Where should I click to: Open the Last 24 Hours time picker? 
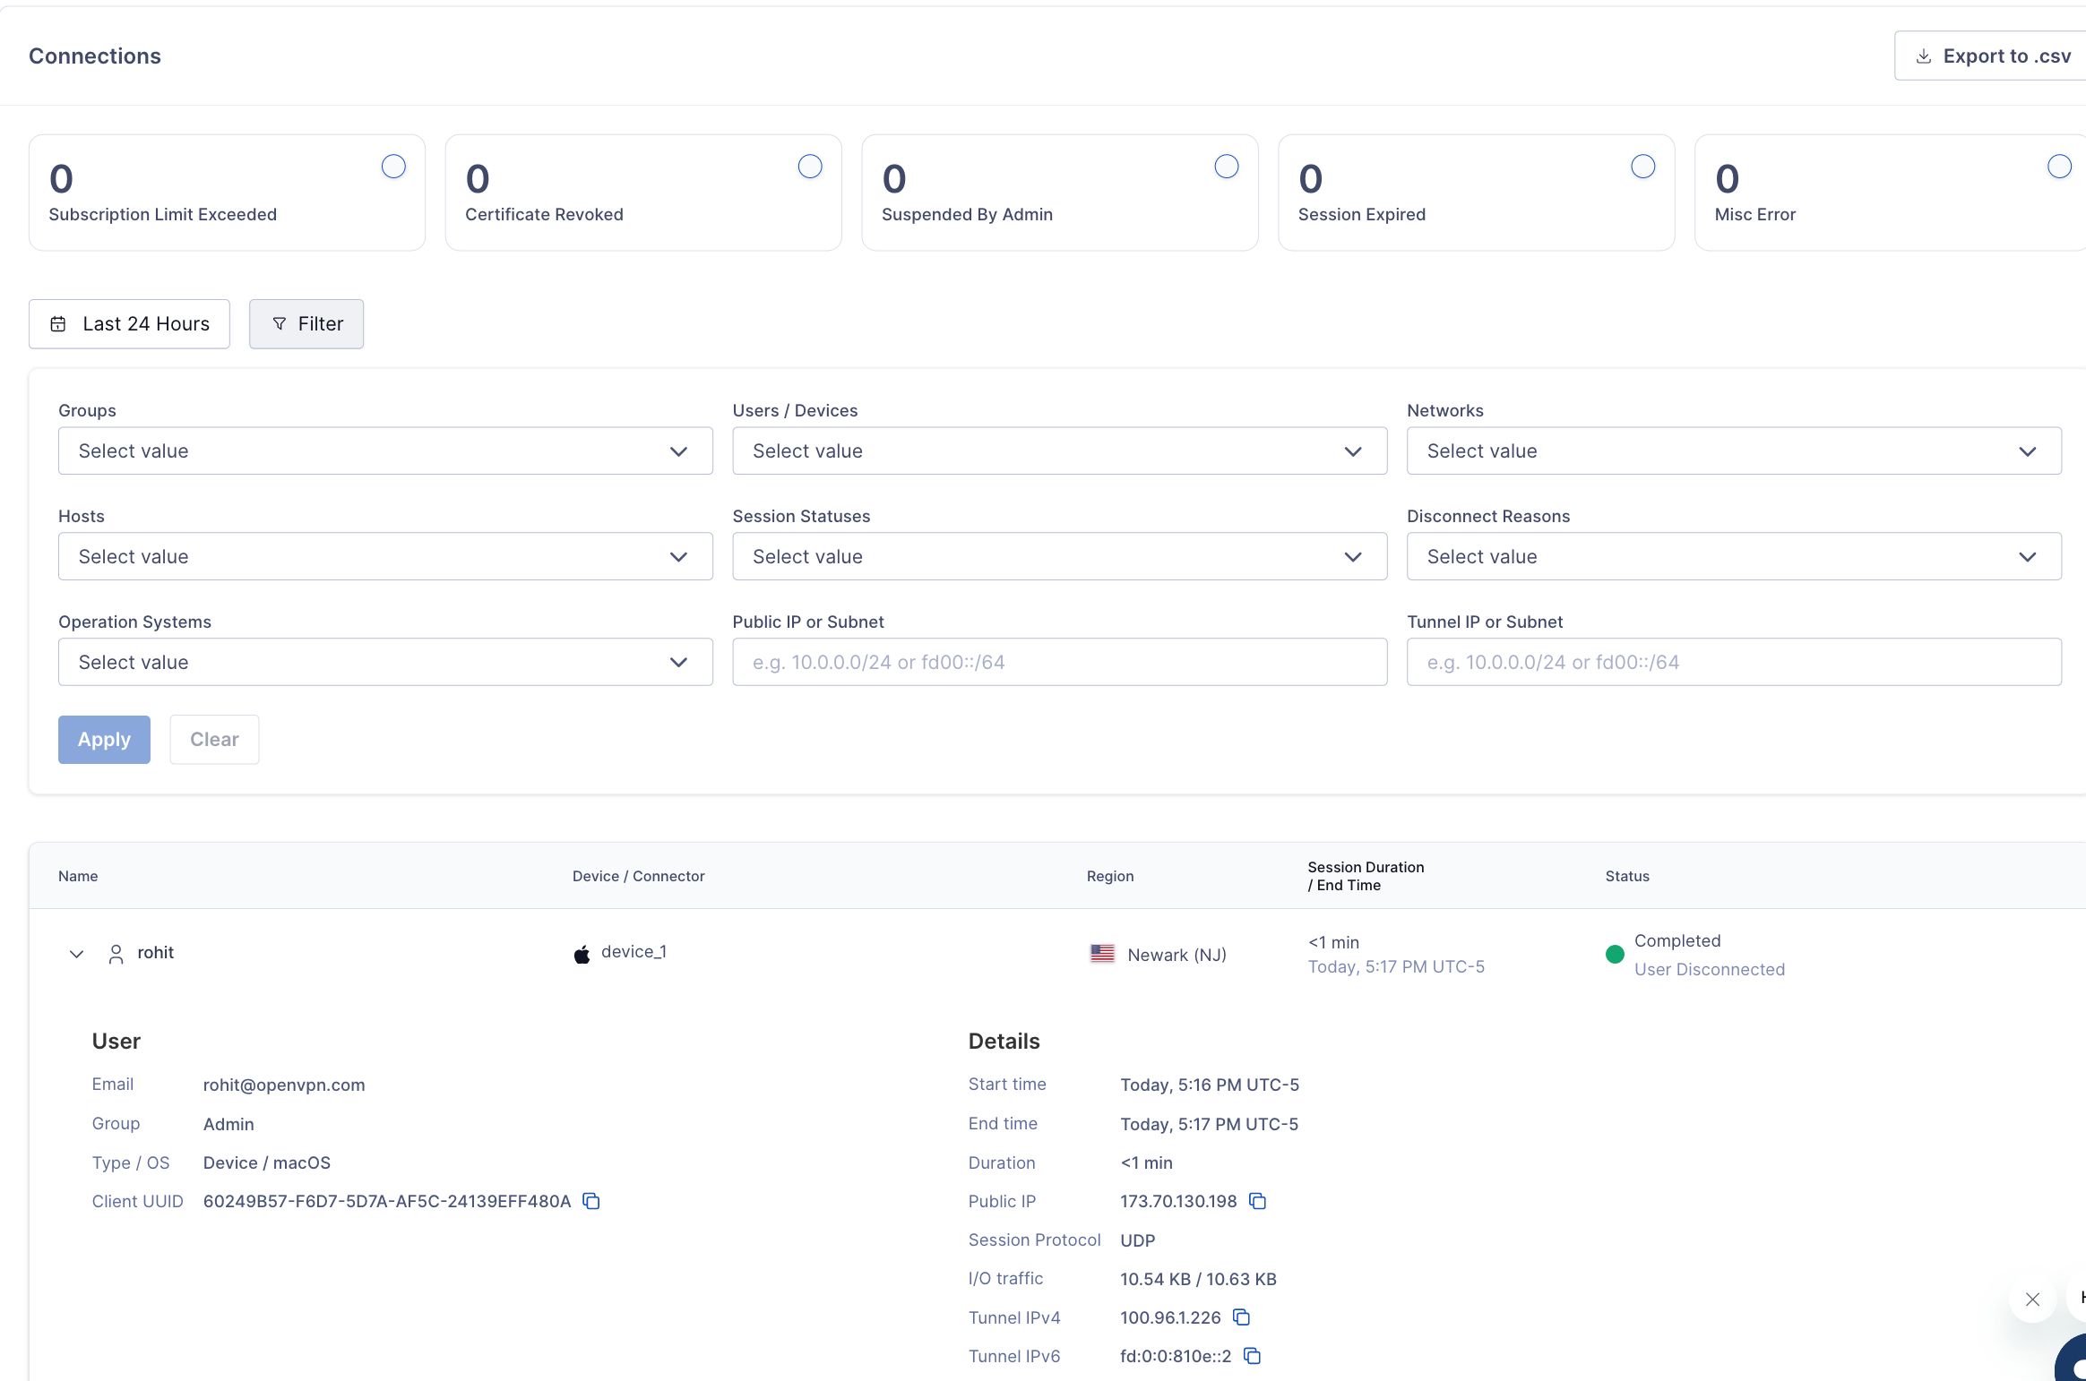click(129, 323)
